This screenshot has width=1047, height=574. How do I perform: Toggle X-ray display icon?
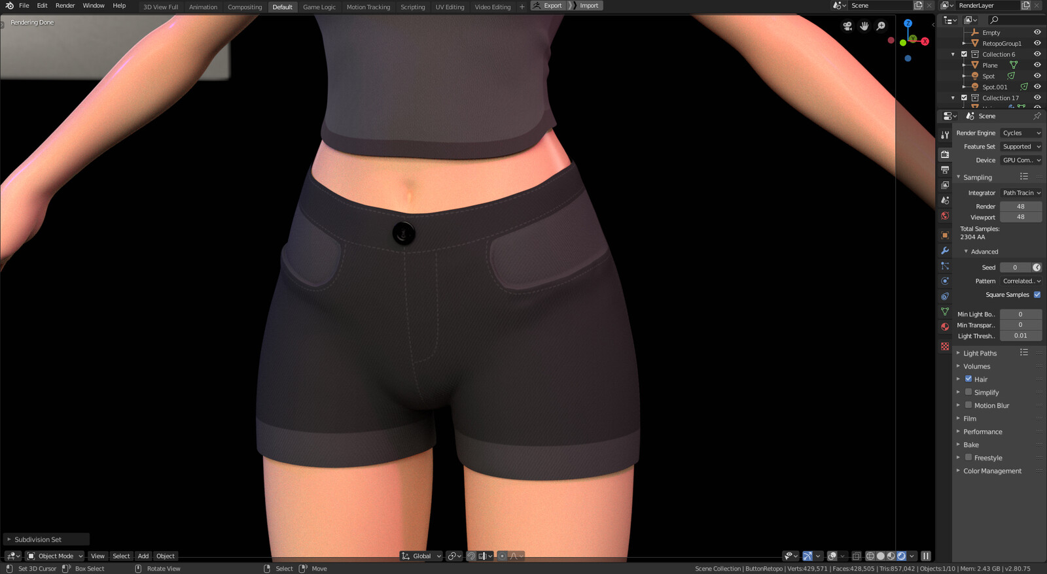[x=856, y=556]
